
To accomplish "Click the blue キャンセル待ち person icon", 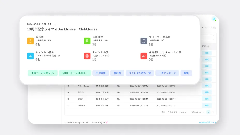I will pyautogui.click(x=31, y=56).
